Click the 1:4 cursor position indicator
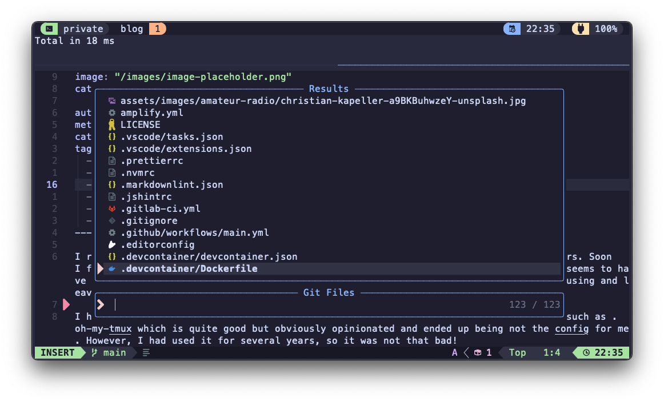 point(552,352)
